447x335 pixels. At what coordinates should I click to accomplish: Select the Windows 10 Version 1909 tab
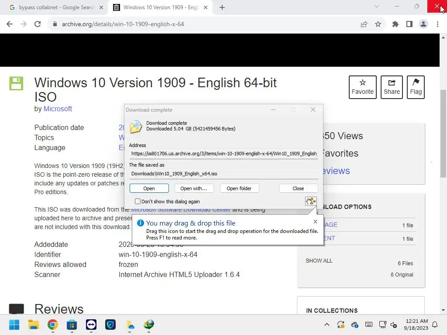click(161, 7)
